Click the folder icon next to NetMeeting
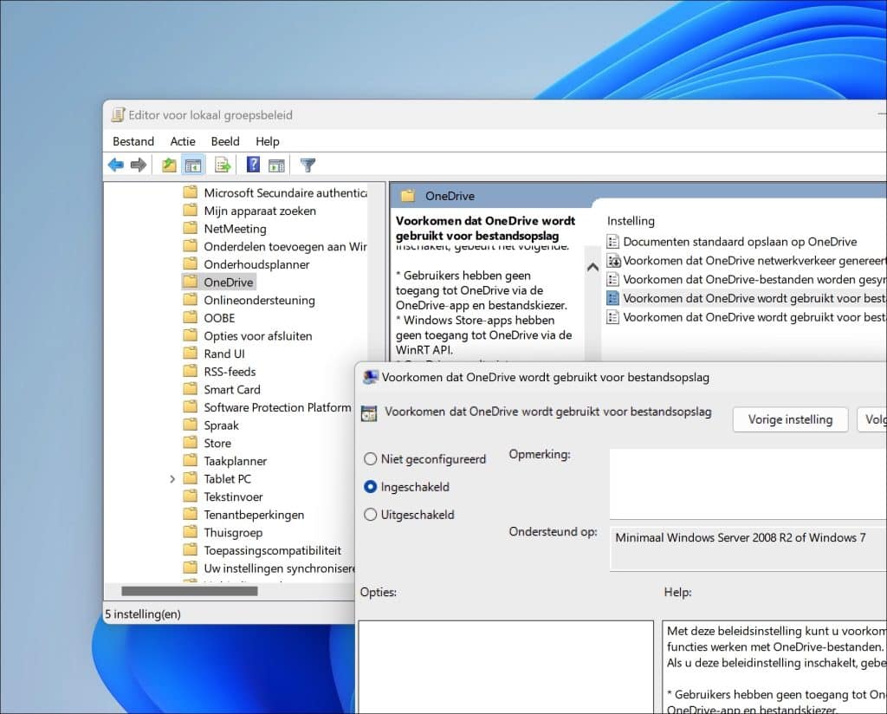The image size is (887, 714). 190,229
